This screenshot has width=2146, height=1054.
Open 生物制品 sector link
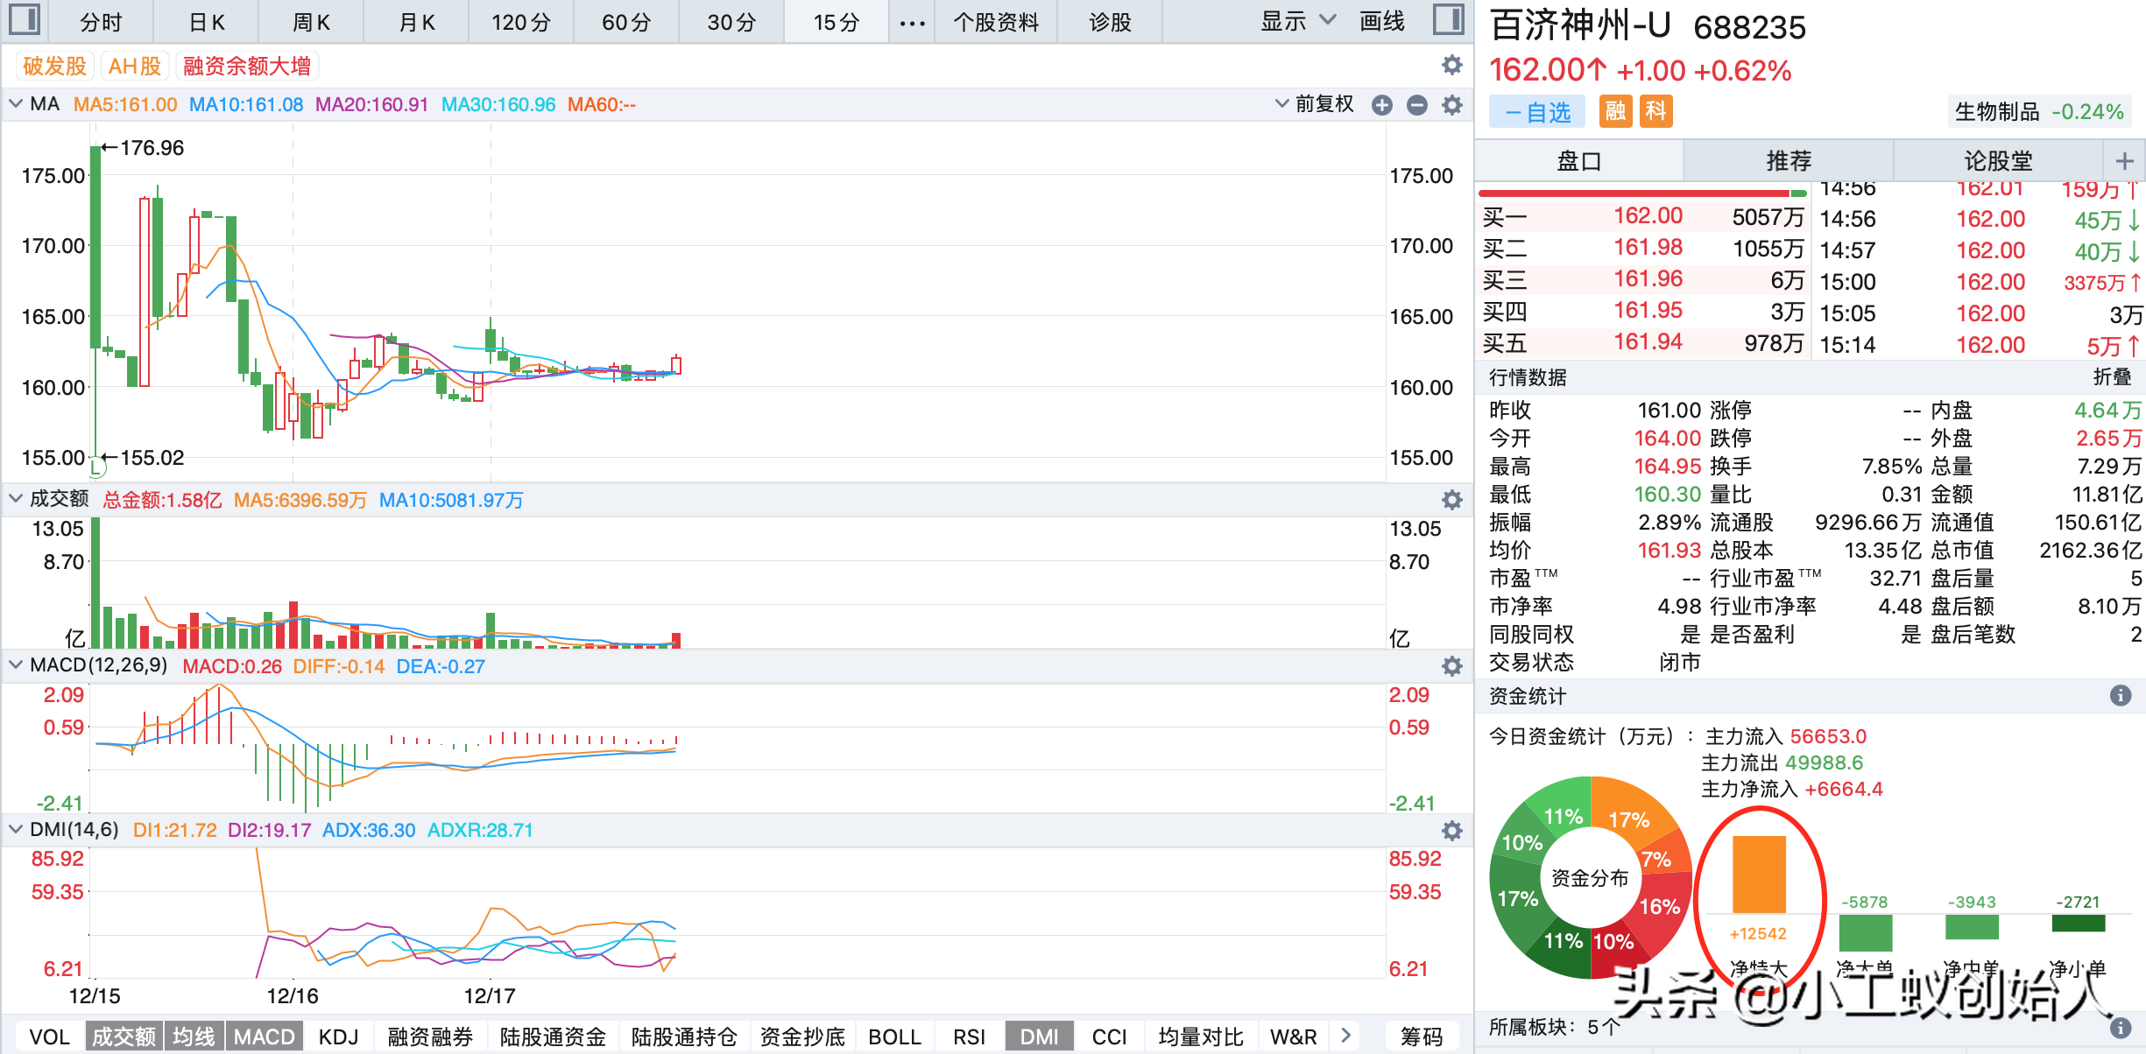pyautogui.click(x=2038, y=111)
